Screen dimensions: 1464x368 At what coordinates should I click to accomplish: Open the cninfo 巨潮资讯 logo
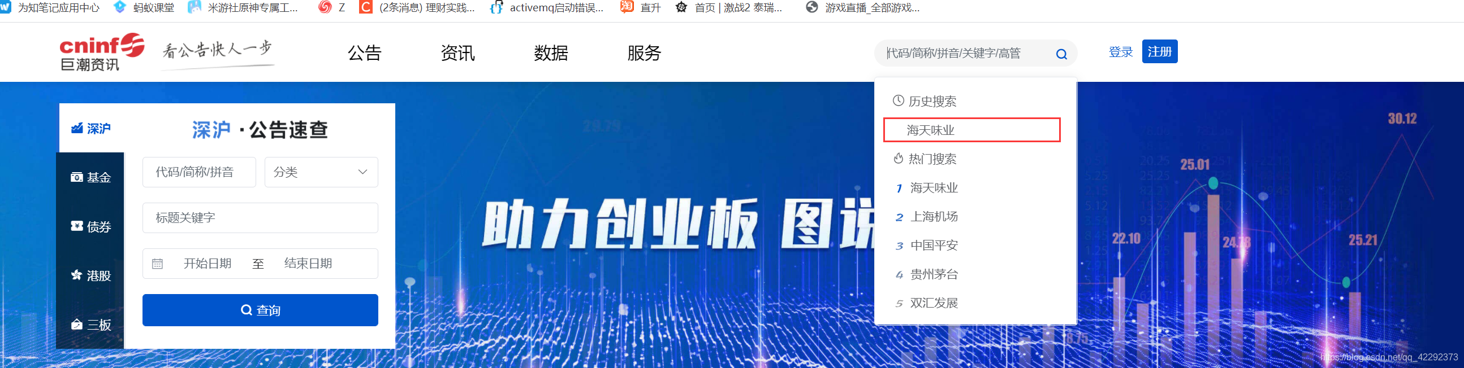(102, 52)
